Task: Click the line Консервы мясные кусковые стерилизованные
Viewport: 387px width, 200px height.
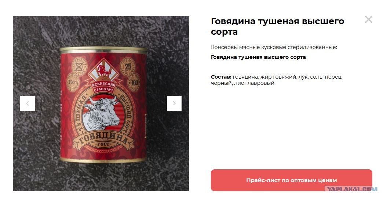Action: pos(274,47)
